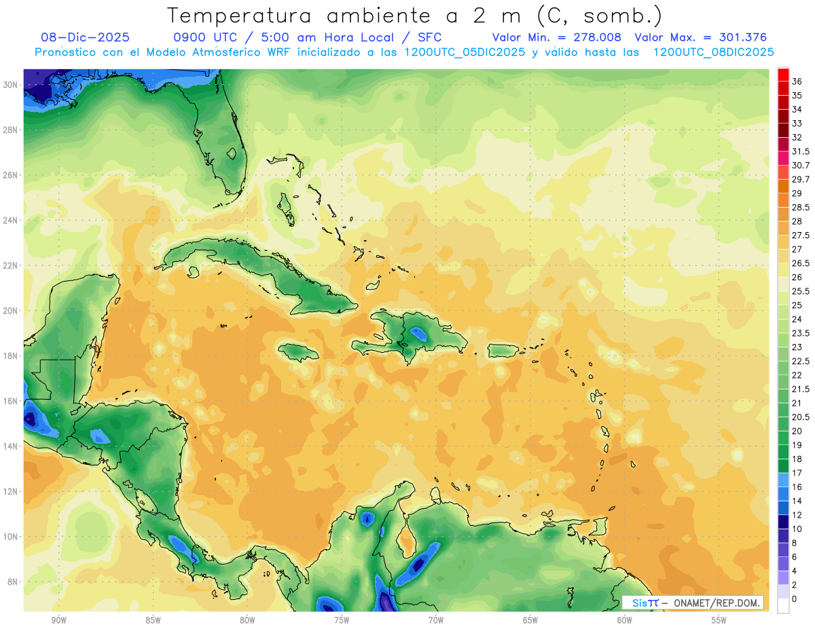Click the "25" value on the color scale
Screen dimensions: 815x629
click(x=797, y=305)
